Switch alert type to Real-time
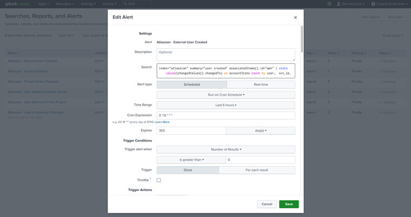The height and width of the screenshot is (217, 411). tap(261, 84)
